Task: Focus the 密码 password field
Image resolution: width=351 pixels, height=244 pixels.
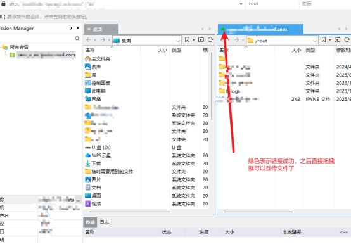Action: [x=325, y=4]
